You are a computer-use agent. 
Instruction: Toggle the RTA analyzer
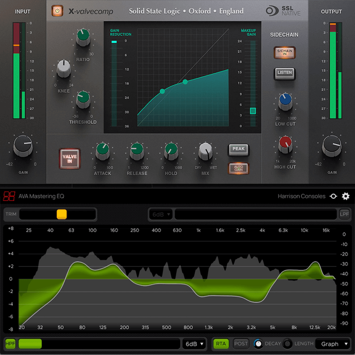coord(221,344)
